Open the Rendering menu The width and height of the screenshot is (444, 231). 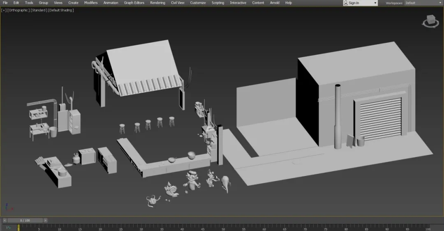pos(157,3)
